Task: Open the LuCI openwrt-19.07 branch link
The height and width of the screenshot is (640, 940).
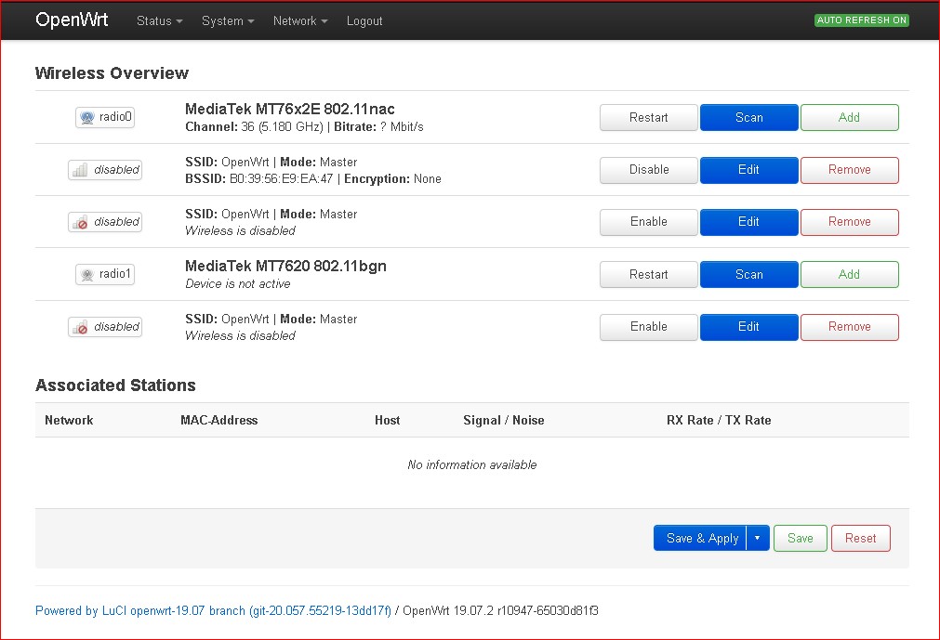Action: point(213,611)
